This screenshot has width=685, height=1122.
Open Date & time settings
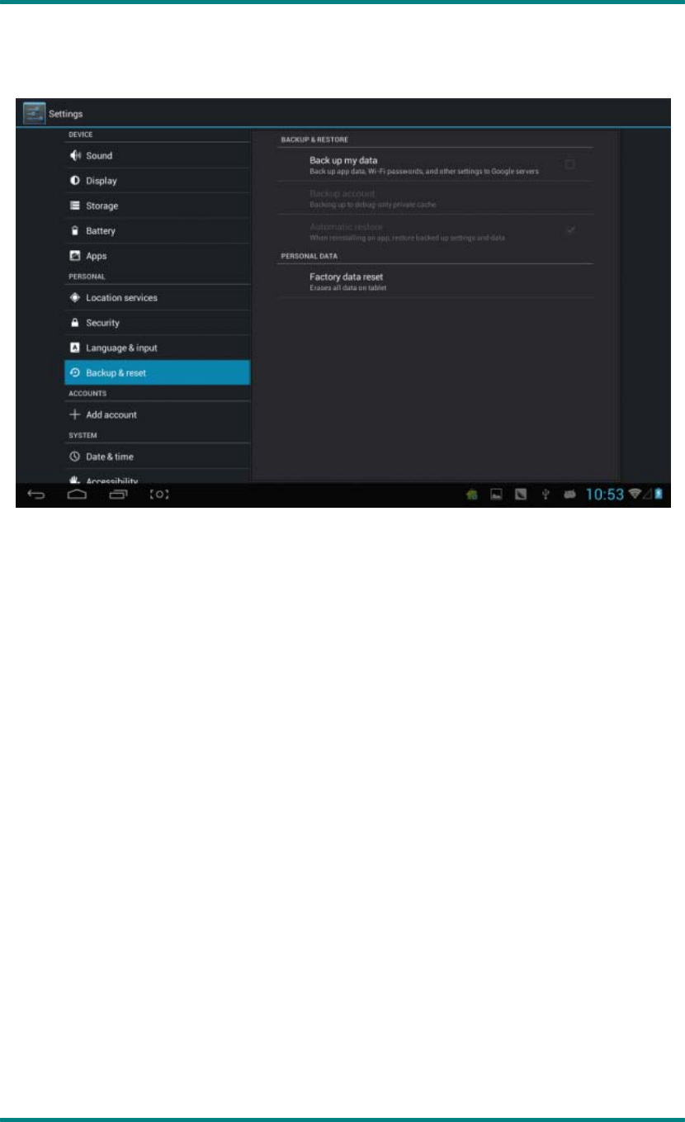click(x=157, y=457)
